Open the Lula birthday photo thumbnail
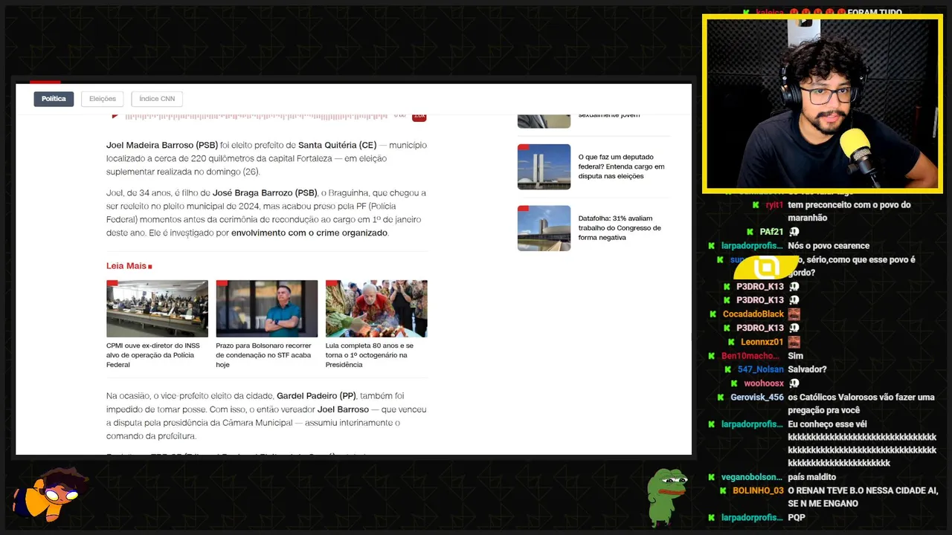Screen dimensions: 952x535 click(x=376, y=308)
